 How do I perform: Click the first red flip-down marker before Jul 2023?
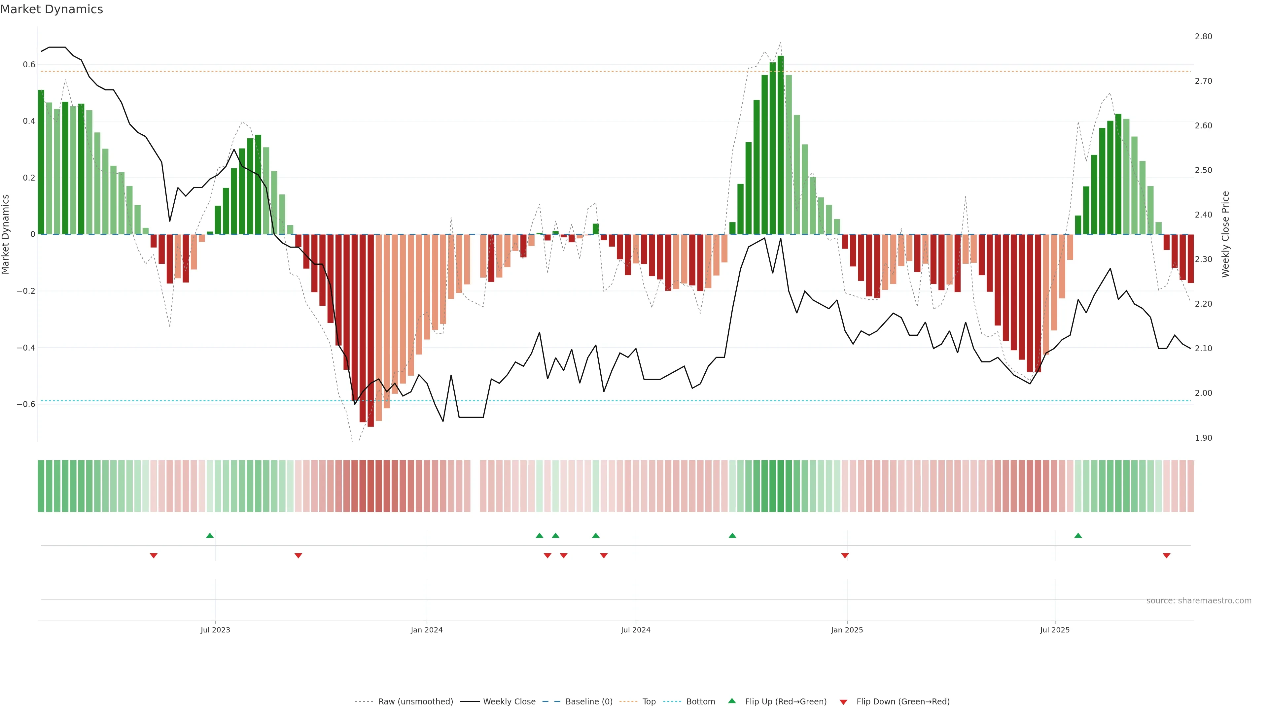(154, 556)
